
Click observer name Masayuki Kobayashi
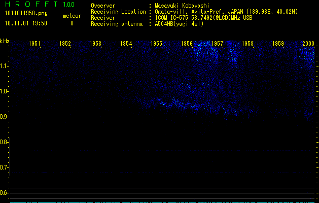[x=182, y=6]
